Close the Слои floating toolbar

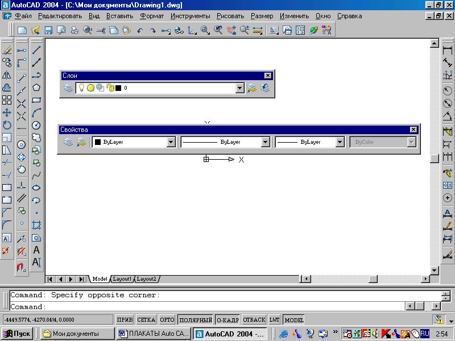pos(268,76)
